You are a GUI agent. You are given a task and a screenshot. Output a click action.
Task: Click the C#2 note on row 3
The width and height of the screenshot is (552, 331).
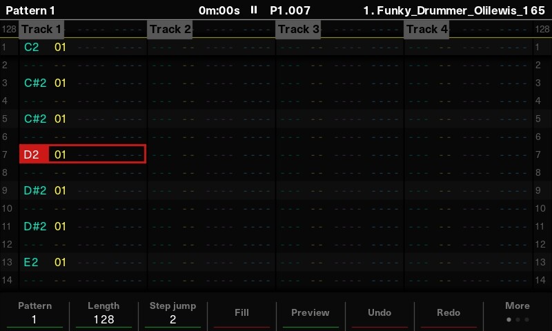coord(35,83)
